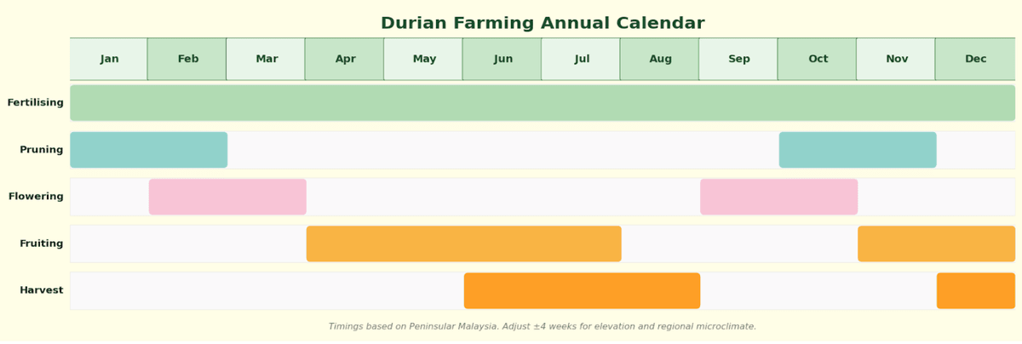Select the Jun–Aug Harvest bar
1022x344 pixels.
(582, 290)
